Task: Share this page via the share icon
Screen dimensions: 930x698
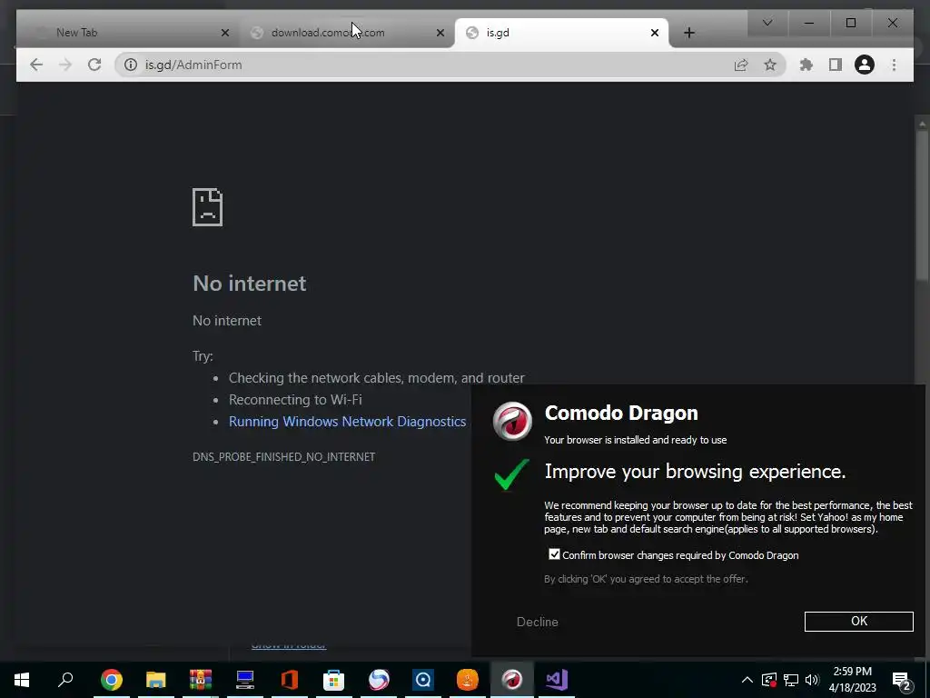Action: (741, 65)
